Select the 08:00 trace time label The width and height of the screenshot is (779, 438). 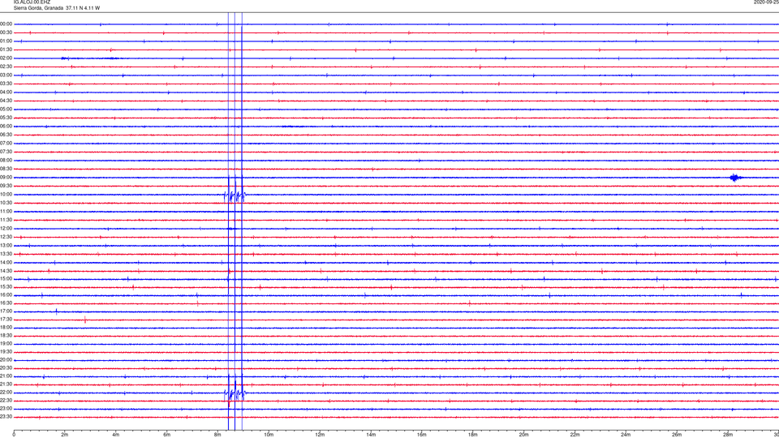pyautogui.click(x=6, y=161)
